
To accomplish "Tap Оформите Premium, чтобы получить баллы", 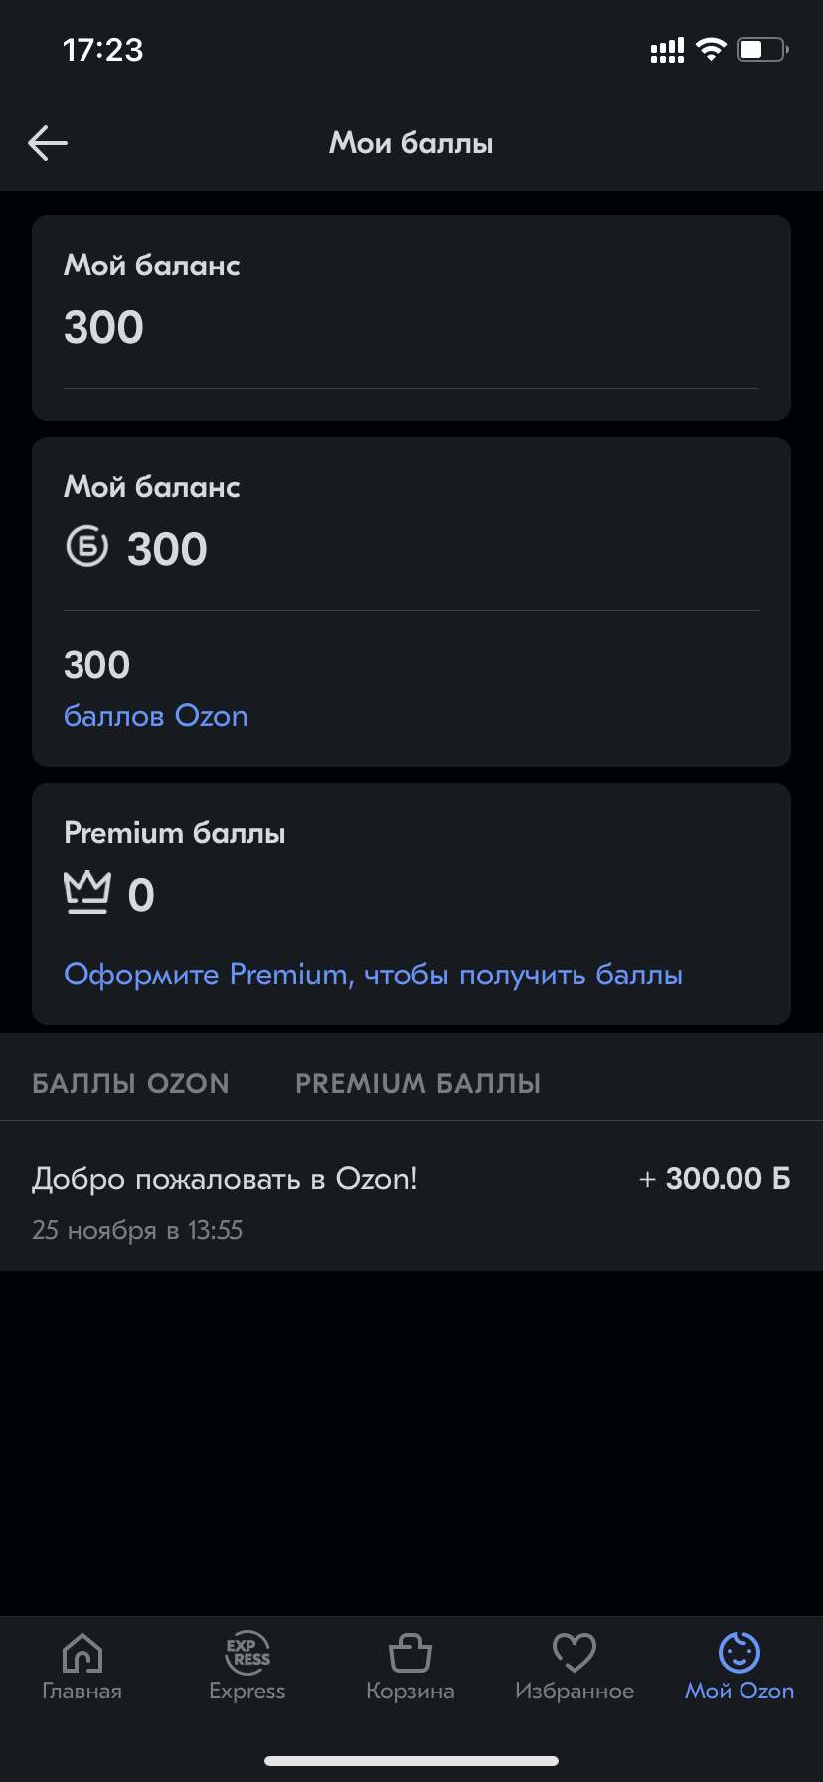I will 374,975.
